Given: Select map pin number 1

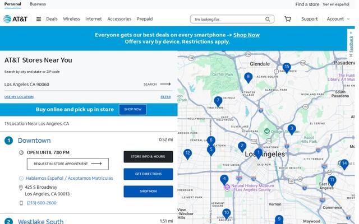Looking at the screenshot, I should pyautogui.click(x=259, y=153).
